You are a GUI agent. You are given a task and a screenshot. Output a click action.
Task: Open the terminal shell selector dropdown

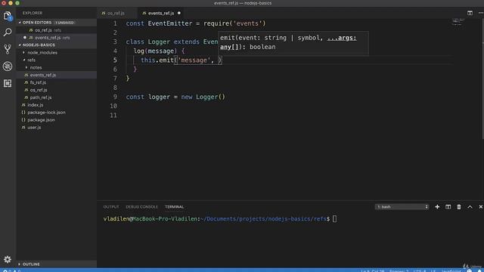(402, 206)
